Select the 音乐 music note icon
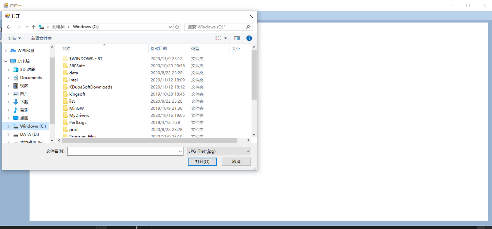 [16, 110]
